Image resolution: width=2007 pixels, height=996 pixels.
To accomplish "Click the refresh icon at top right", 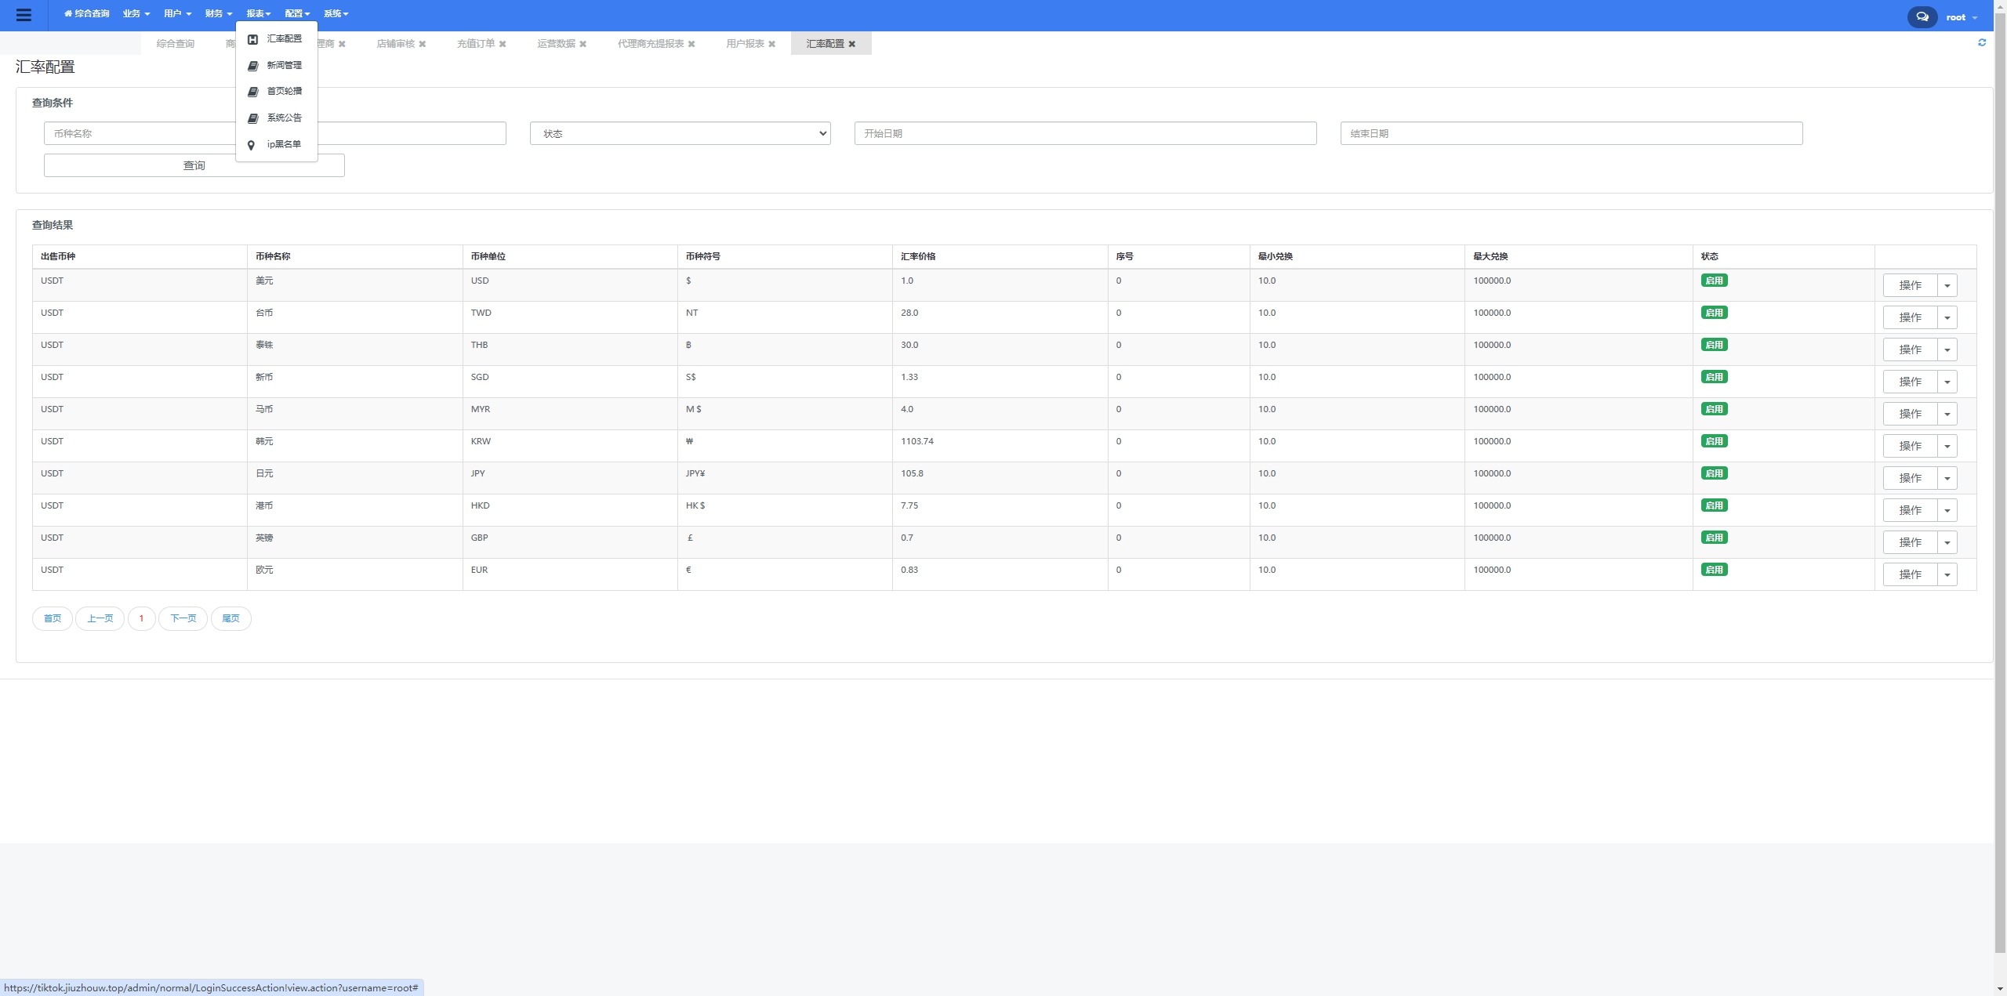I will [1982, 42].
